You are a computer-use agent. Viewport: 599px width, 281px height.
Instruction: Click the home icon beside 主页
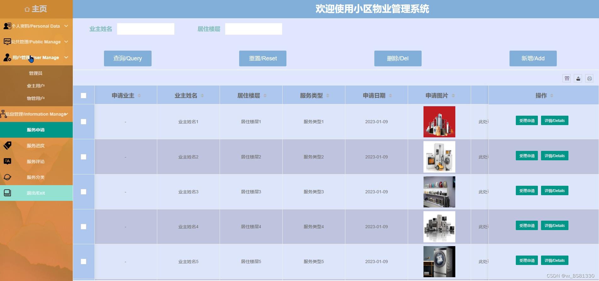coord(27,9)
